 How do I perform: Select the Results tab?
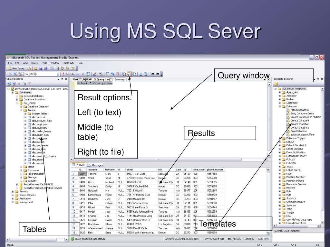[78, 165]
